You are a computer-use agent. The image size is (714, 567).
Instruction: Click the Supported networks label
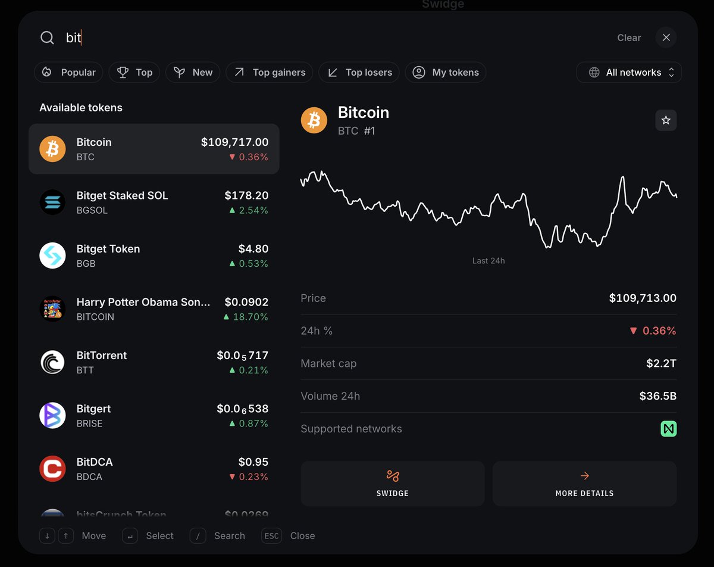point(351,429)
